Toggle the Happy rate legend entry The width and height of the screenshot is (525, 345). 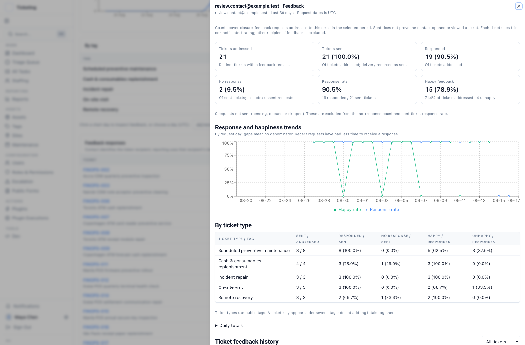pos(346,210)
